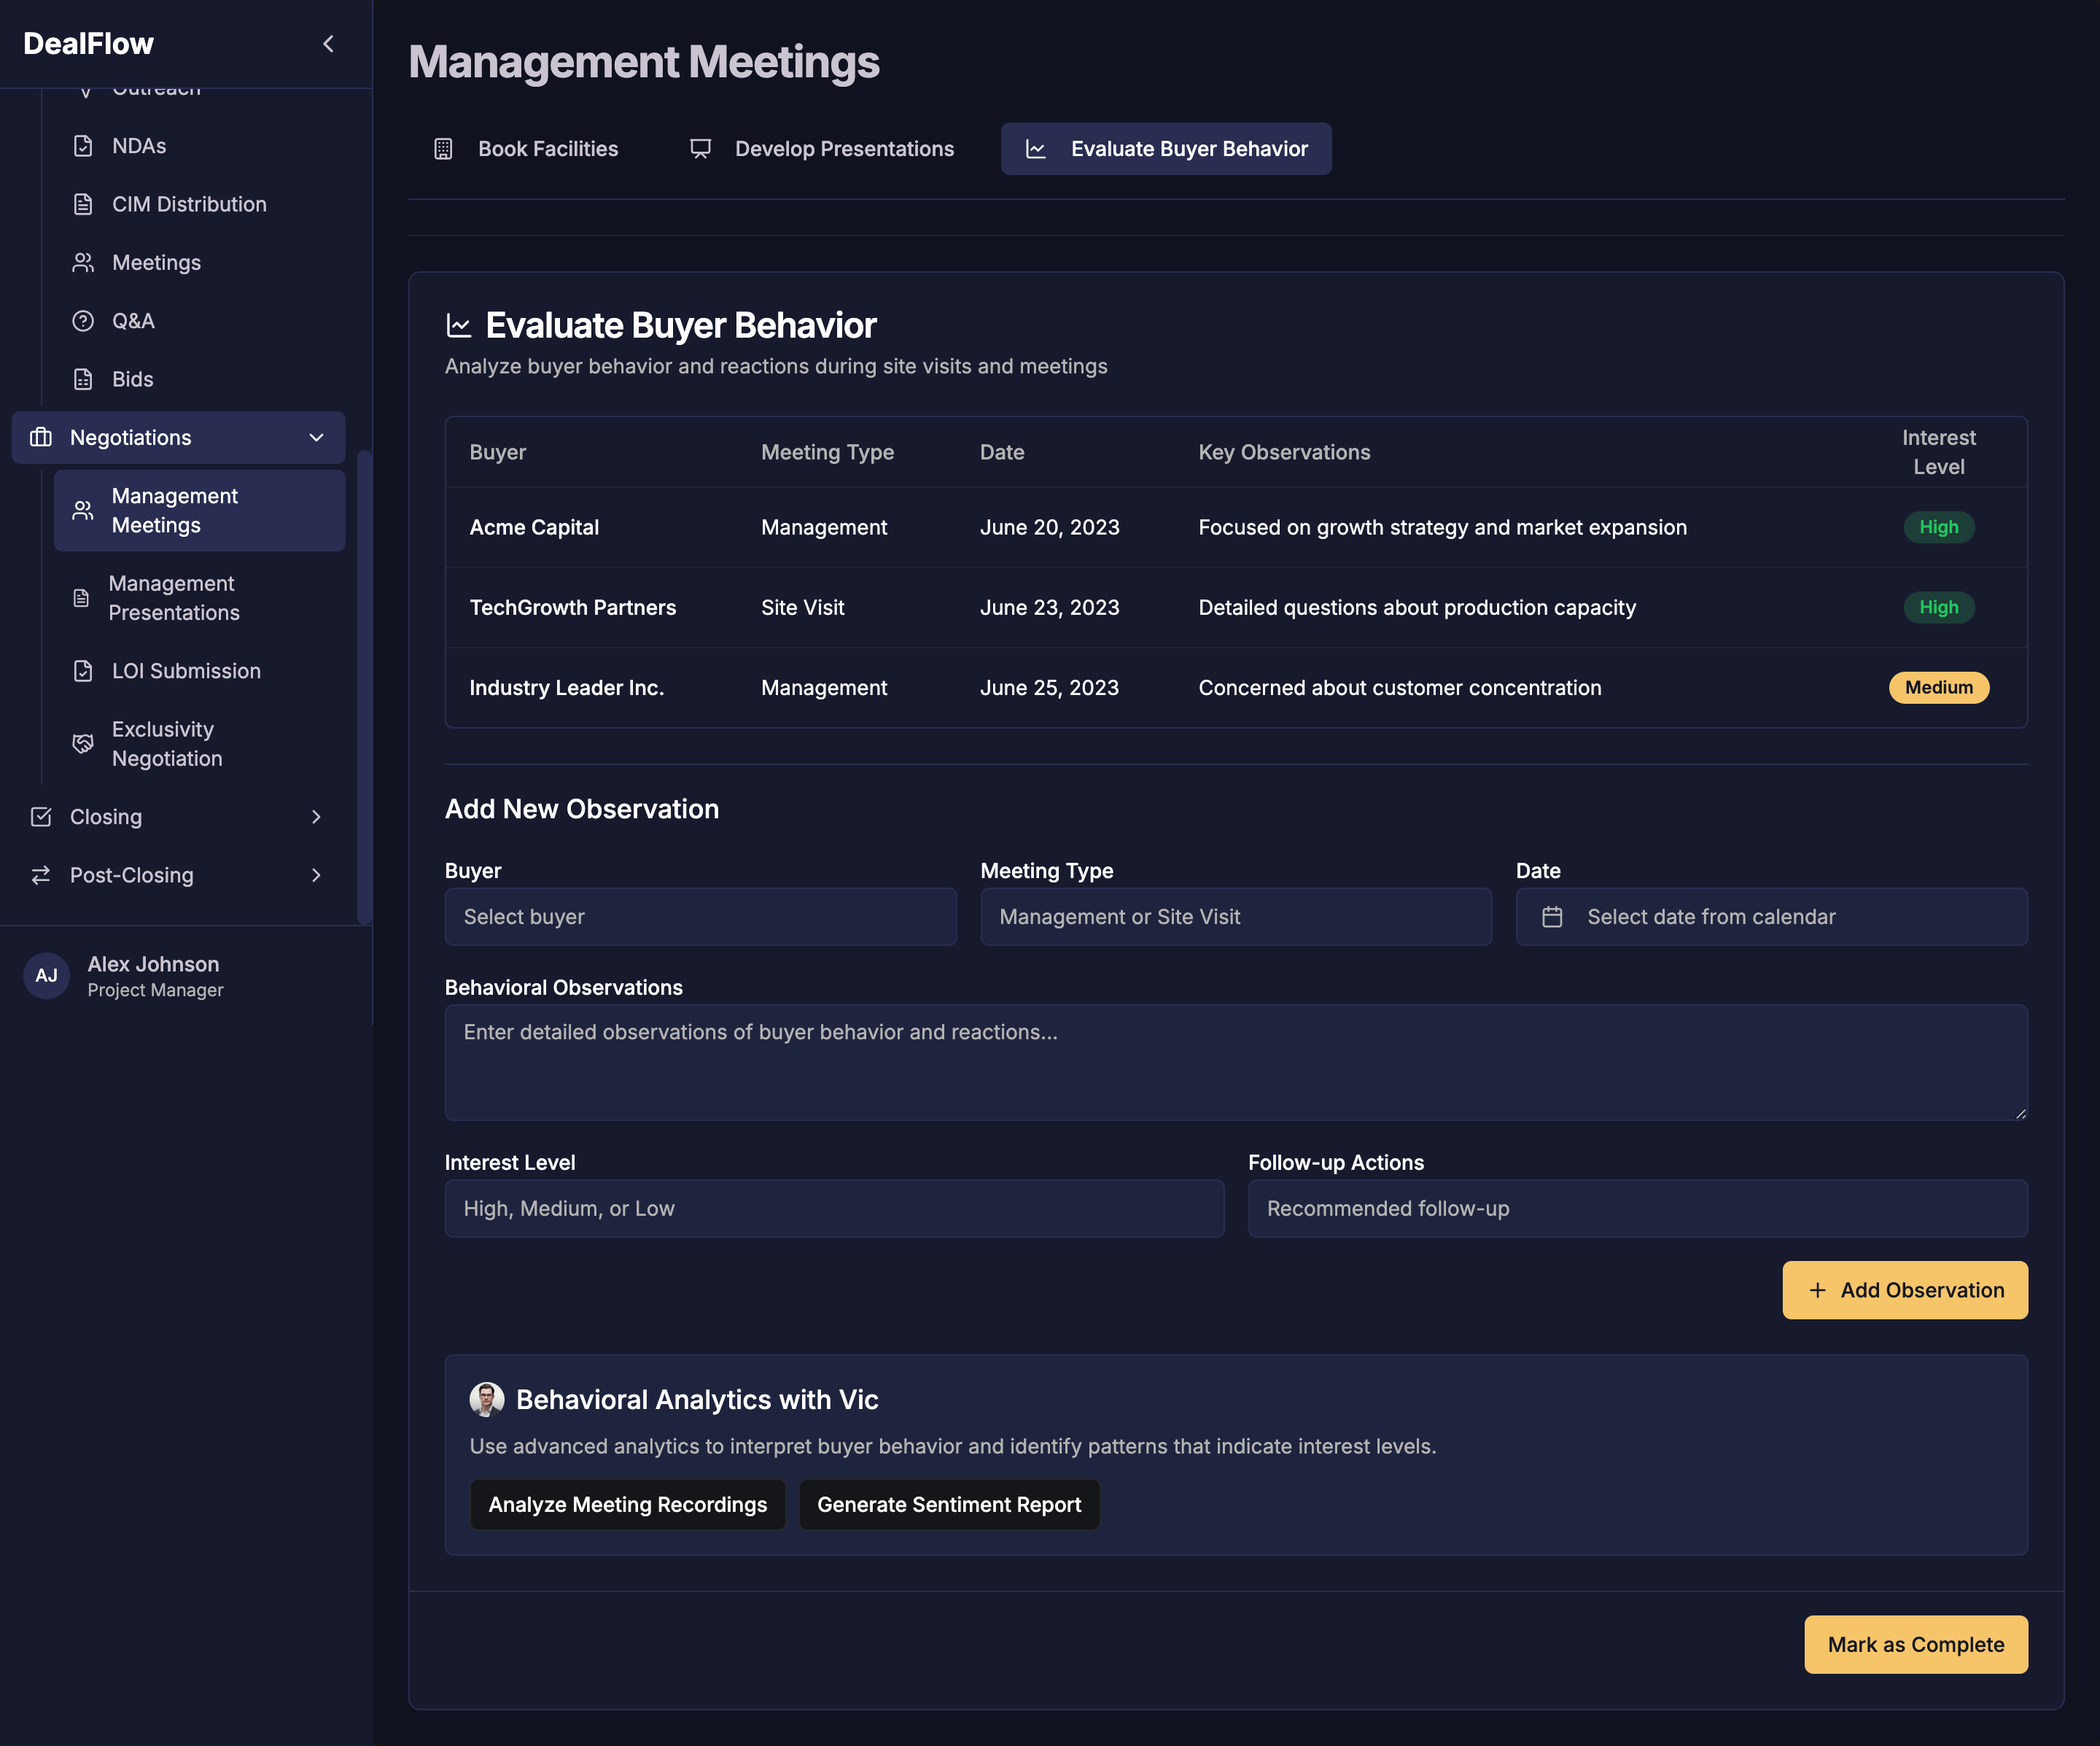Open Q&A via its question mark icon

point(83,320)
